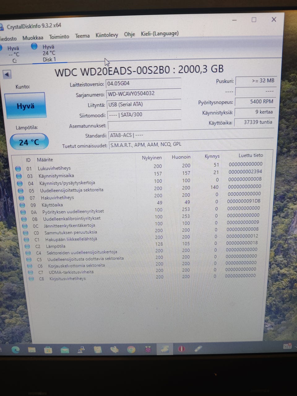Click the empty Asematunnukset field

[144, 125]
